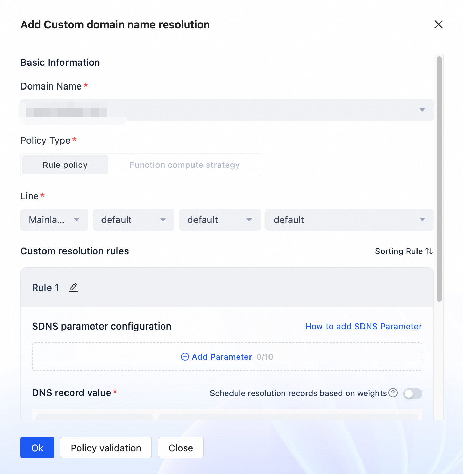Open the Domain Name dropdown
Screen dimensions: 463x474
point(227,110)
